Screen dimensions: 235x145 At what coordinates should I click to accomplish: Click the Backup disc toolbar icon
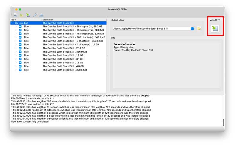click(21, 15)
